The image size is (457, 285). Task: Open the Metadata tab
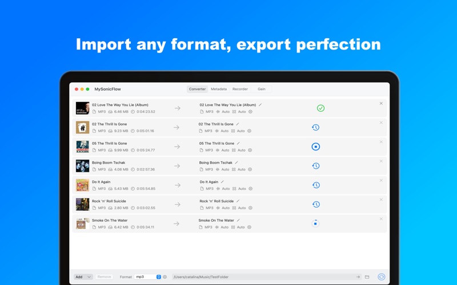coord(219,89)
